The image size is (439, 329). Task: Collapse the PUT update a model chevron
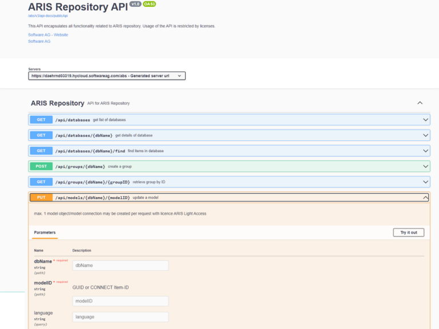click(425, 198)
